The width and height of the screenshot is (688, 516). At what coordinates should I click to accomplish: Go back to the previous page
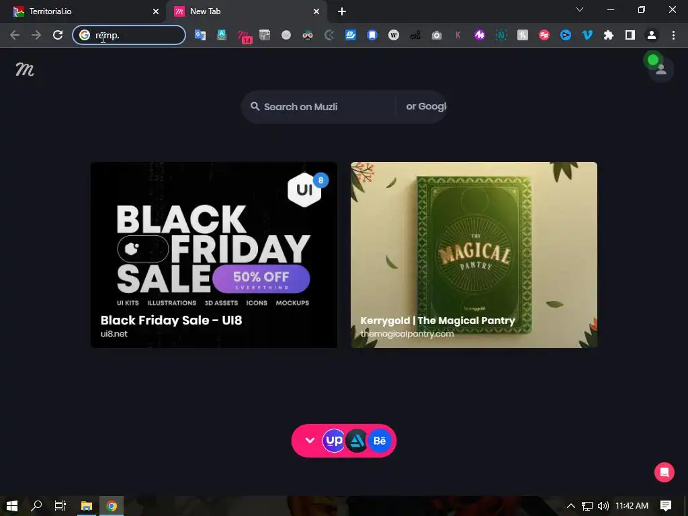click(15, 35)
